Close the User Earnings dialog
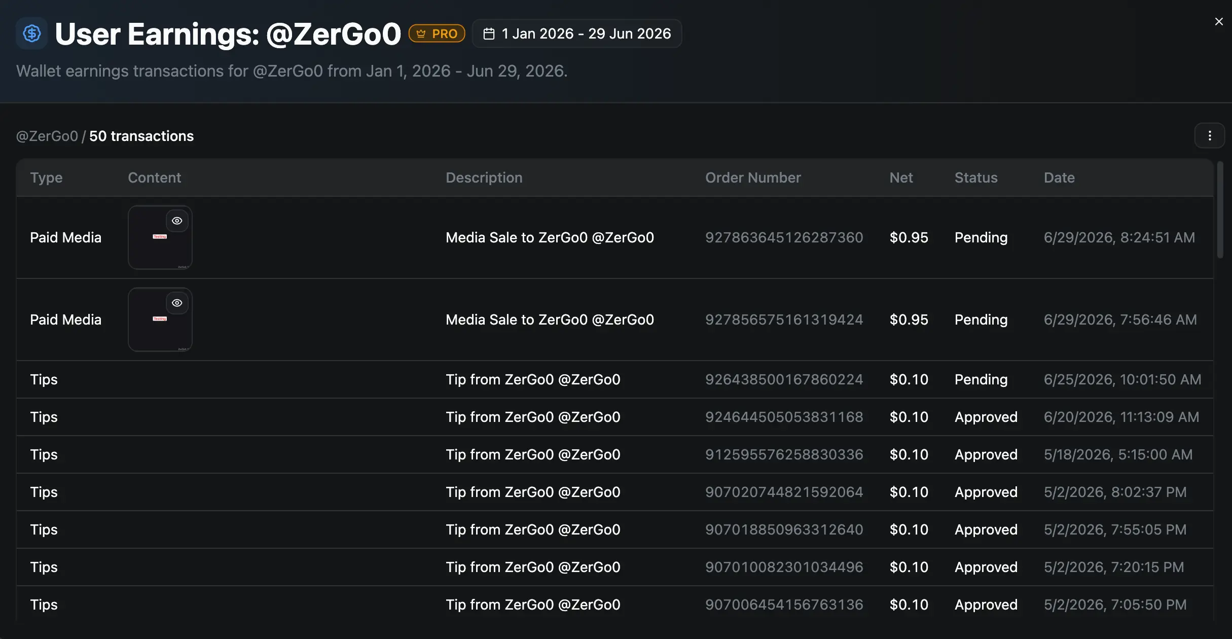 pos(1219,21)
